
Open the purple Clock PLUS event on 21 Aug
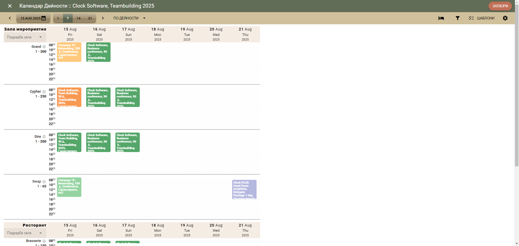coord(244,189)
